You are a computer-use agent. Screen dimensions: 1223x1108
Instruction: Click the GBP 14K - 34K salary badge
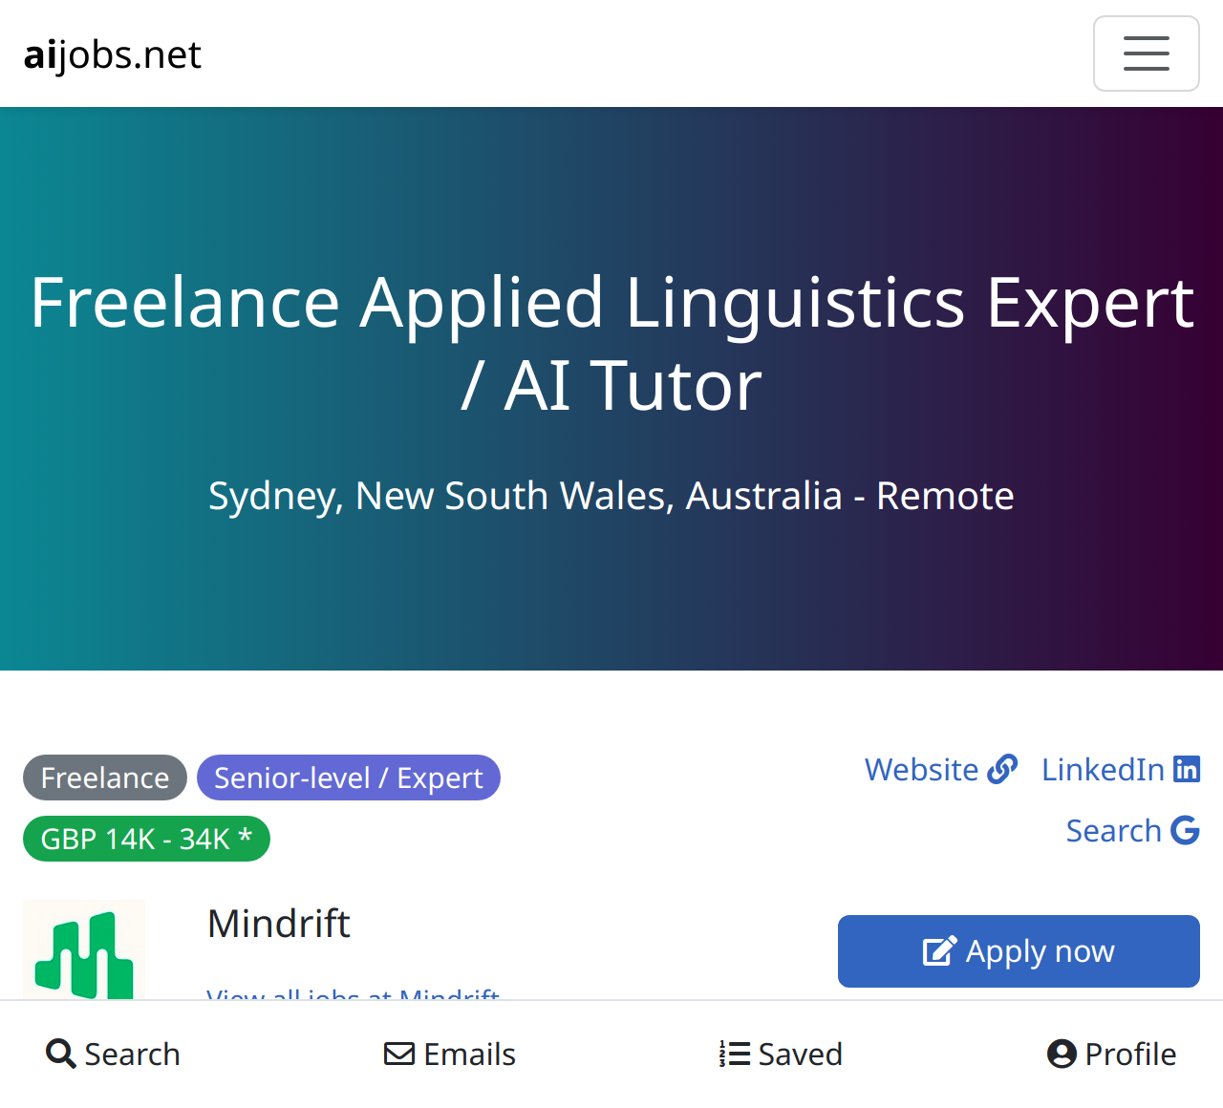[146, 839]
